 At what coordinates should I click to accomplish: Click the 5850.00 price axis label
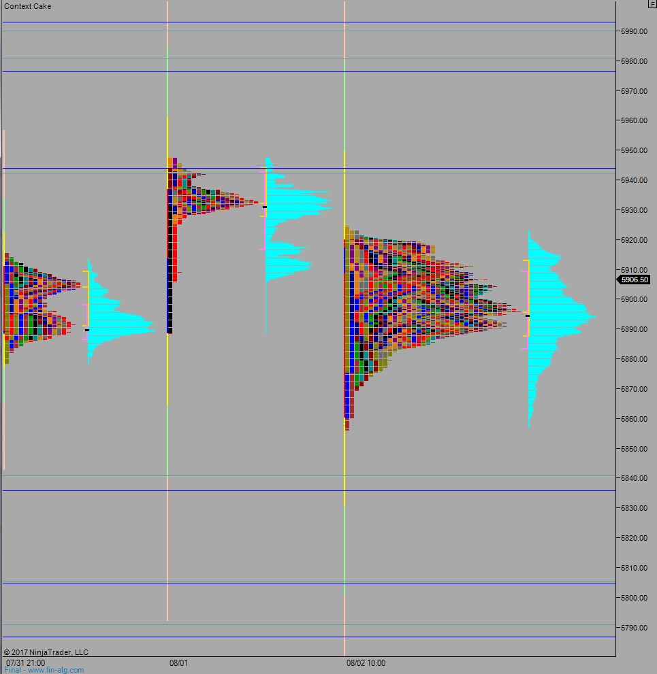pos(634,449)
